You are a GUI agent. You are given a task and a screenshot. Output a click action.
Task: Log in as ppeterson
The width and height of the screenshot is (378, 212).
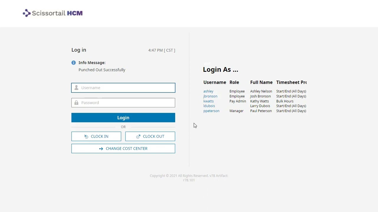click(x=211, y=111)
